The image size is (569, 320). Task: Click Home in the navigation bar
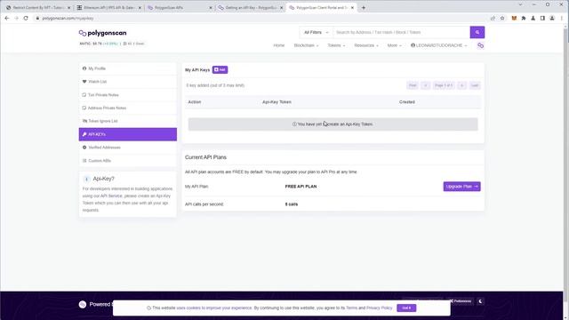(278, 45)
